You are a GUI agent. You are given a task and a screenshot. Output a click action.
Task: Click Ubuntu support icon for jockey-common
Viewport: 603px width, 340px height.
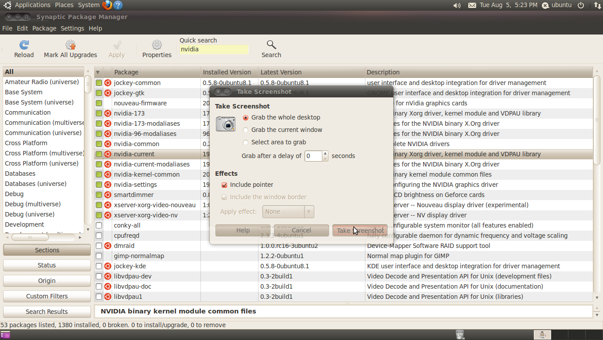108,83
